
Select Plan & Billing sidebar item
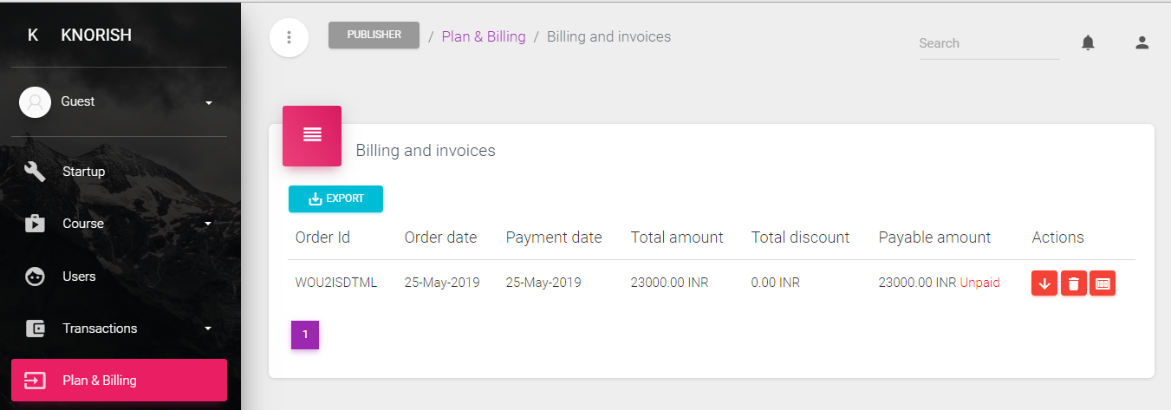[119, 381]
